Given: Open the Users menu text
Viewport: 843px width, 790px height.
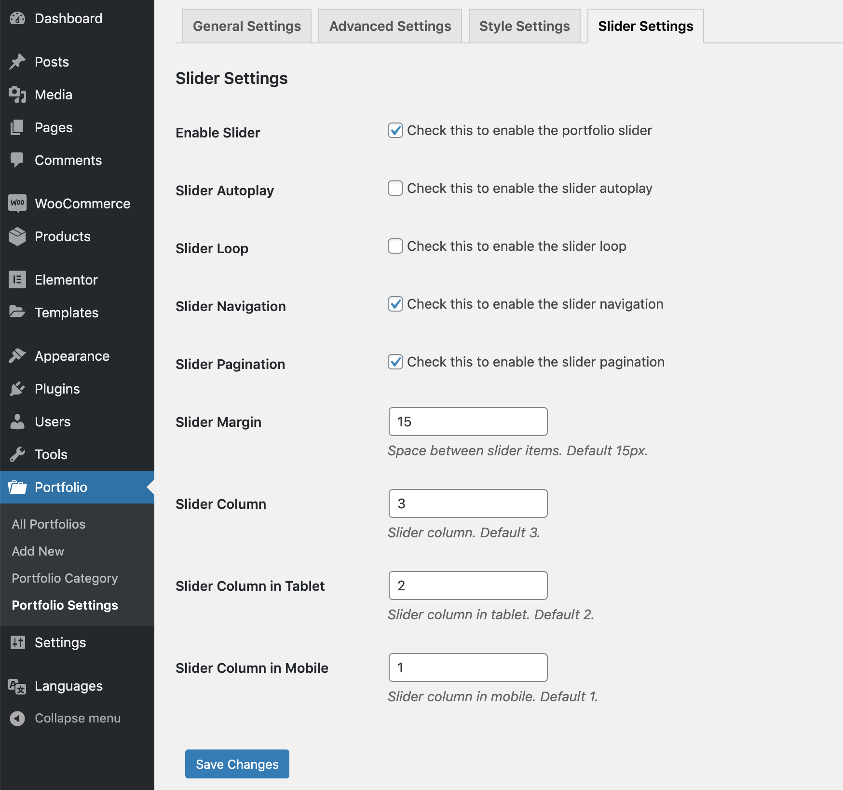Looking at the screenshot, I should tap(53, 422).
